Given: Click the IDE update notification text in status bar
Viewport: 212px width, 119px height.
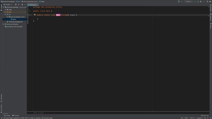Looking at the screenshot, I should (28, 118).
